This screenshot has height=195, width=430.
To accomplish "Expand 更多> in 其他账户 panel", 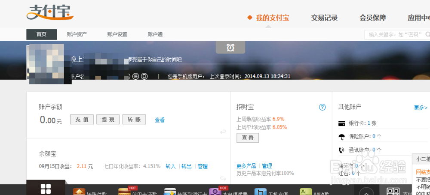I will point(421,108).
